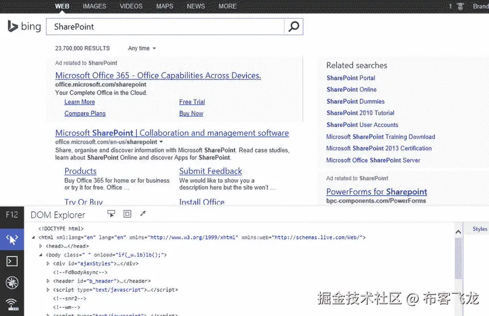
Task: Open the Any time filter dropdown
Action: (142, 48)
